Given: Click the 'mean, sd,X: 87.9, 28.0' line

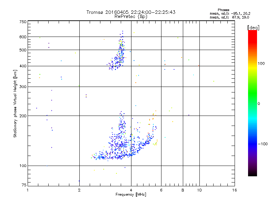Looking at the screenshot, I should pos(229,17).
